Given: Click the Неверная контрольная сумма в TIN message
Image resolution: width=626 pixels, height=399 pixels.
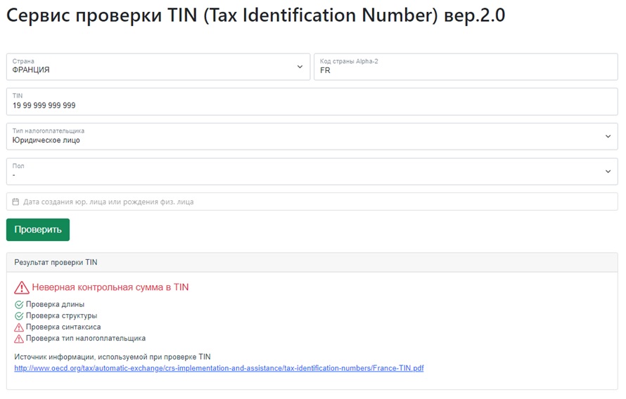Looking at the screenshot, I should point(110,287).
